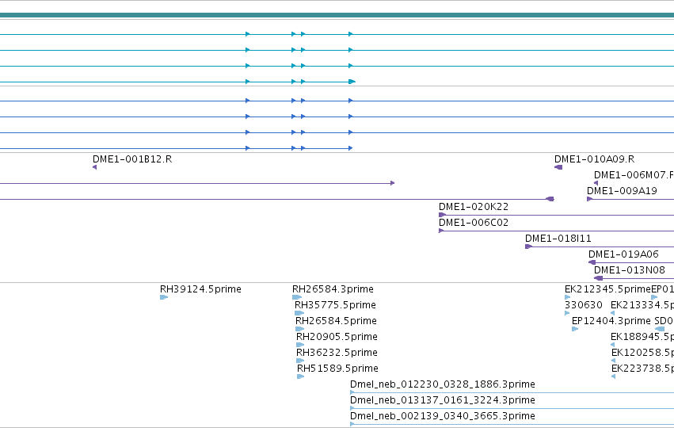Select the EK223738 EST label
Image resolution: width=674 pixels, height=428 pixels.
pos(642,369)
